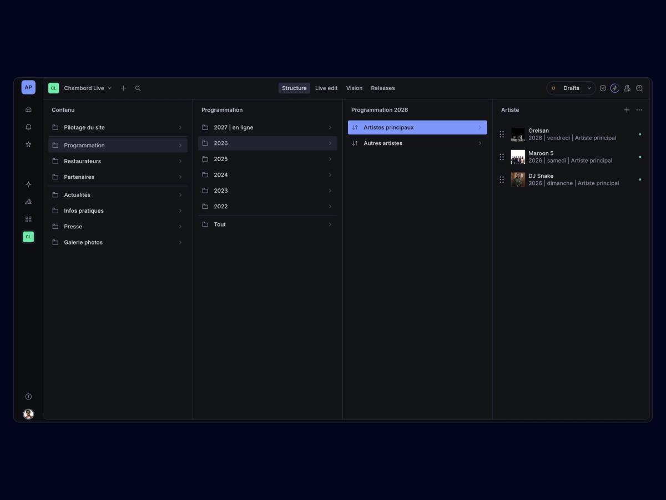Open the Actualités folder
This screenshot has width=666, height=500.
point(118,195)
